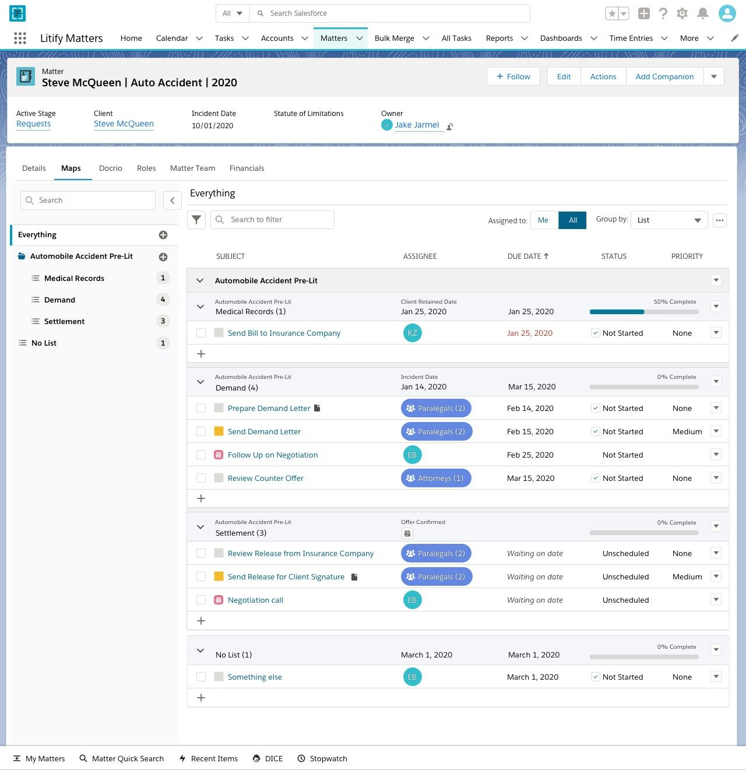Open the Requests active stage link

33,124
